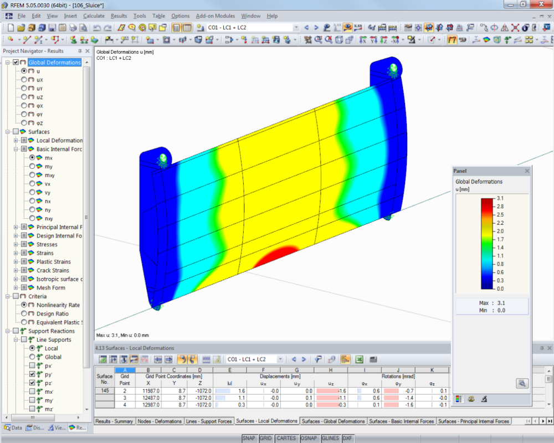Image resolution: width=554 pixels, height=443 pixels.
Task: Go to previous load case arrow in main toolbar
Action: [x=306, y=28]
